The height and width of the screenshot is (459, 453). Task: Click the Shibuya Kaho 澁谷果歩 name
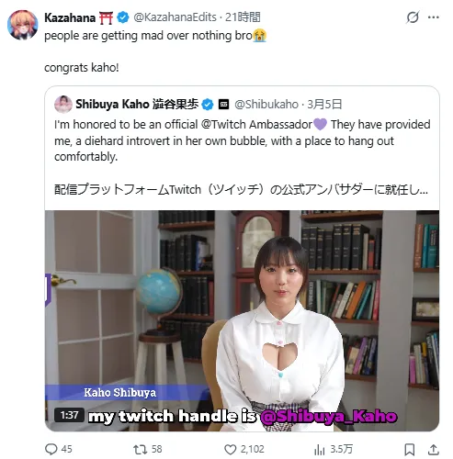(x=137, y=104)
